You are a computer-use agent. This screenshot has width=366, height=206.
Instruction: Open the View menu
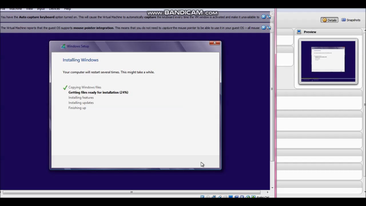click(x=29, y=9)
